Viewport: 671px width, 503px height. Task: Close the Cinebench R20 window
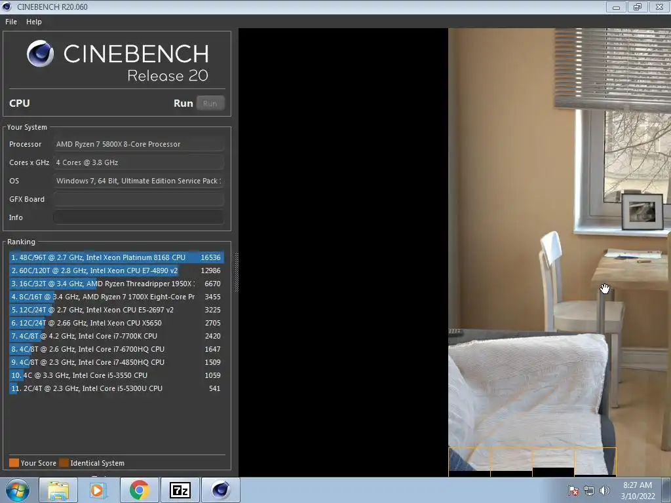[659, 7]
